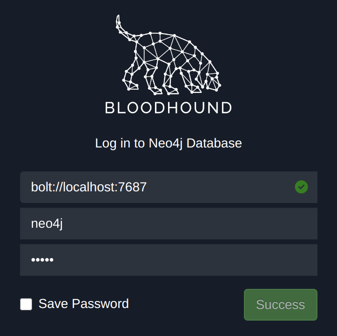Click the port number 7687 in the URL
The width and height of the screenshot is (337, 336).
[133, 187]
